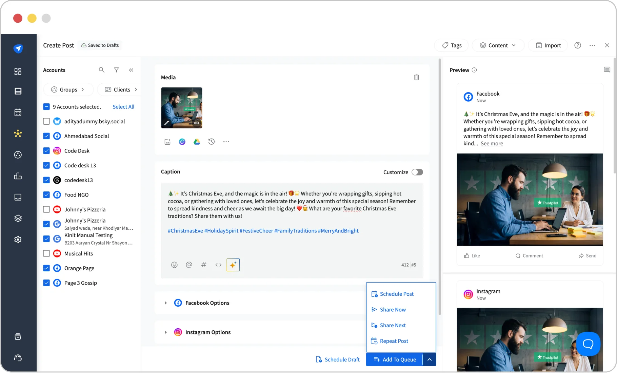Click the filter accounts funnel icon
Viewport: 617px width, 373px height.
point(116,70)
